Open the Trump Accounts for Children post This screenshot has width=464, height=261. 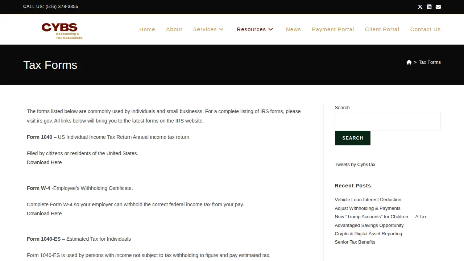tap(381, 221)
